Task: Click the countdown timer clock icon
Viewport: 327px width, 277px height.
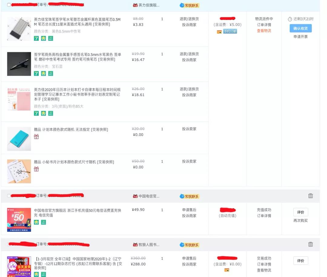Action: tap(290, 18)
